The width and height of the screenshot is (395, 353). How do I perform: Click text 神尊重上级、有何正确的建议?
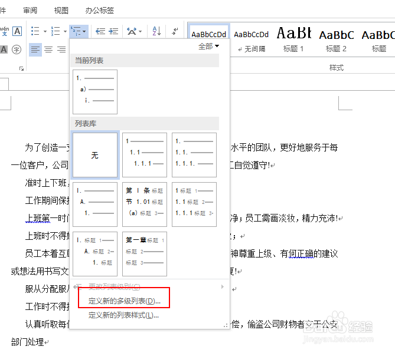pyautogui.click(x=284, y=253)
